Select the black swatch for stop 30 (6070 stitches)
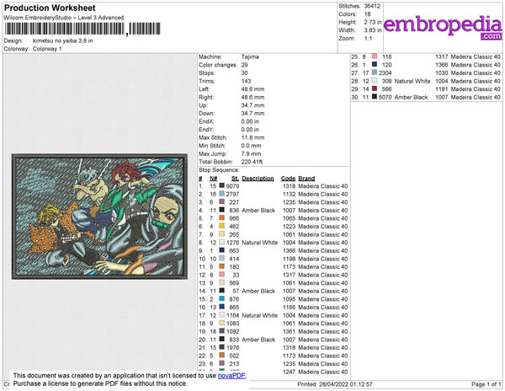 (x=375, y=97)
